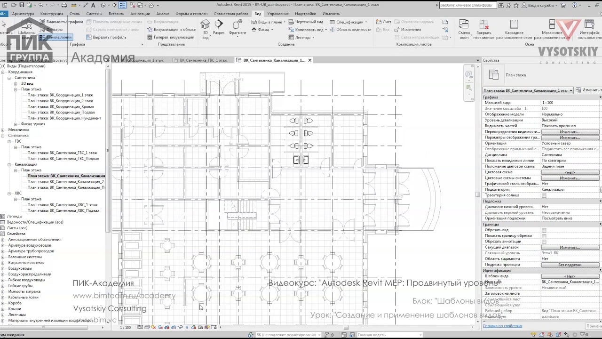Open the ВК_Сантехника_ГВС_1 этаж view tab
Viewport: 602px width, 339px height.
203,60
